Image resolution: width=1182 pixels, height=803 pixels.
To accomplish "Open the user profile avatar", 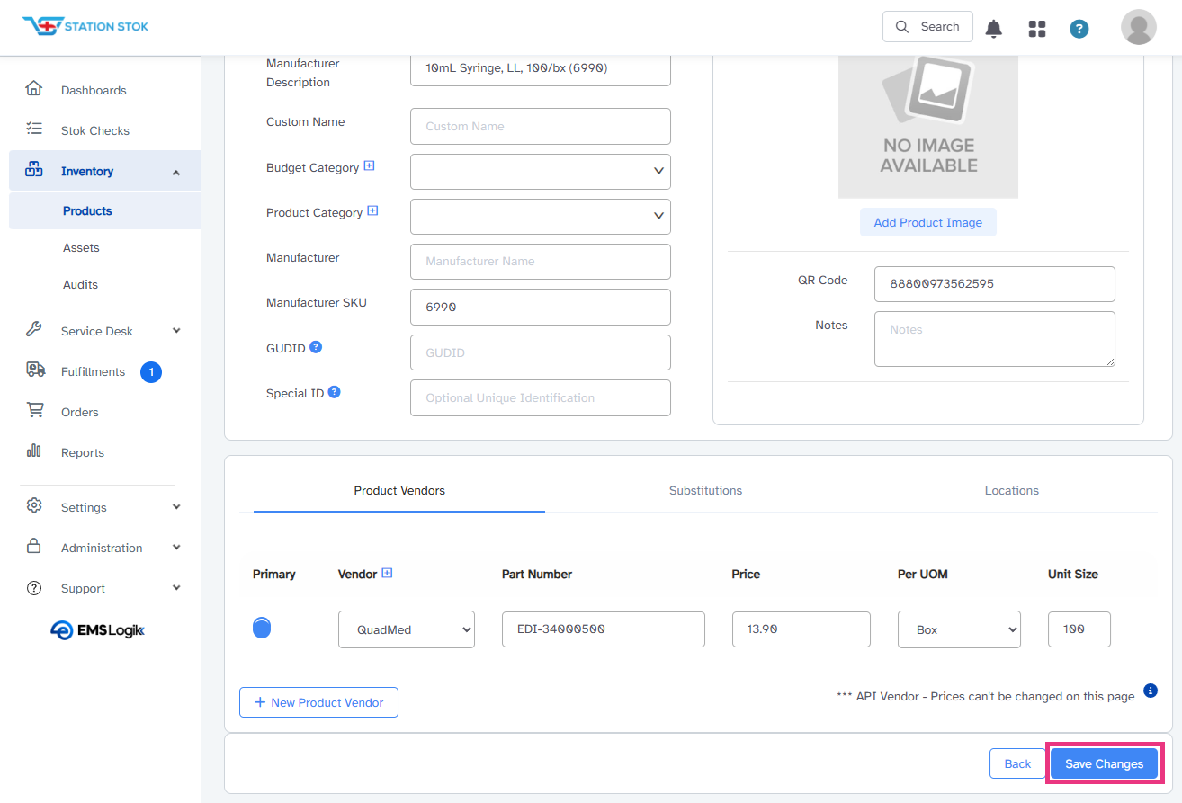I will pos(1139,27).
